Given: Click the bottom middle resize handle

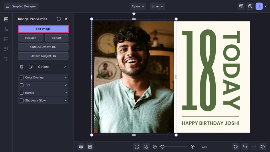Looking at the screenshot, I should [134, 135].
